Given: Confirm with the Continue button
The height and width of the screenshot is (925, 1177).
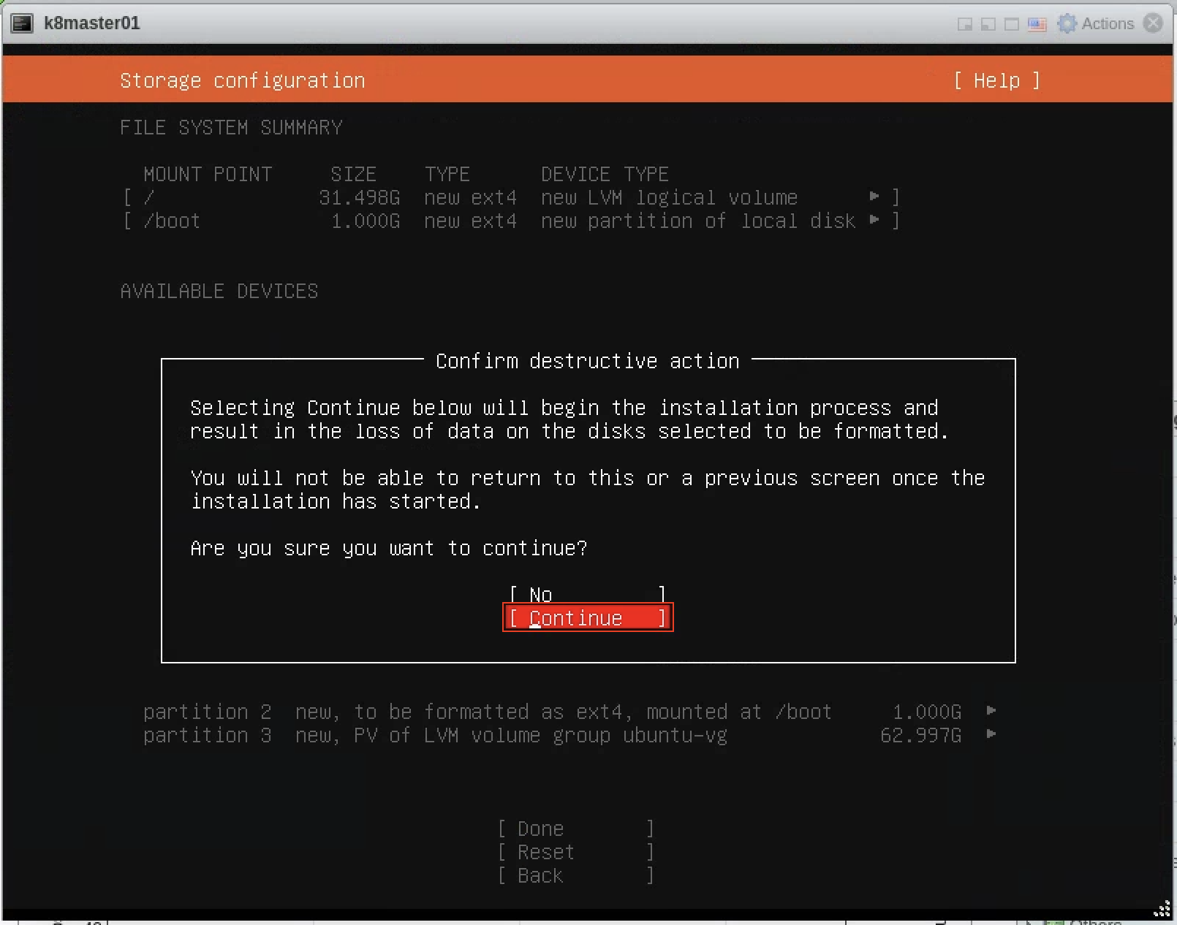Looking at the screenshot, I should [588, 618].
